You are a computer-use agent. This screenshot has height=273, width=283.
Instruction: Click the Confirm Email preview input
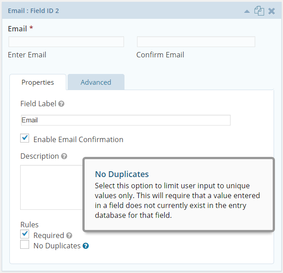[196, 42]
